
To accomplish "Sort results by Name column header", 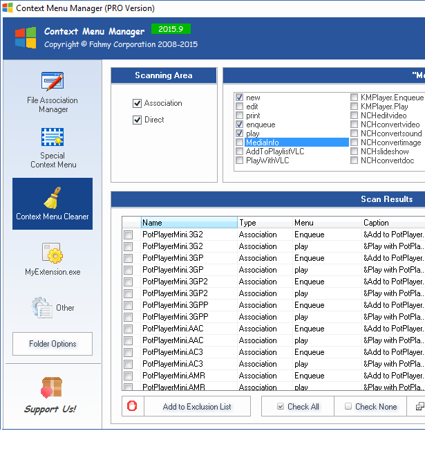I will click(189, 223).
